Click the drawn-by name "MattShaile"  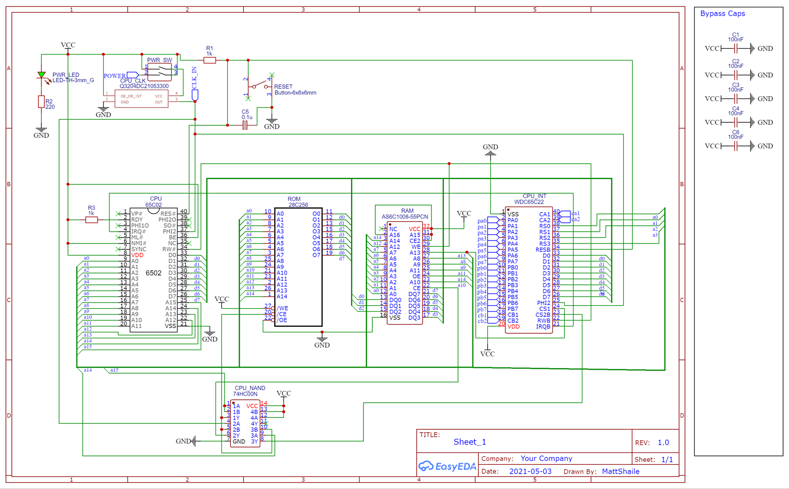[620, 471]
